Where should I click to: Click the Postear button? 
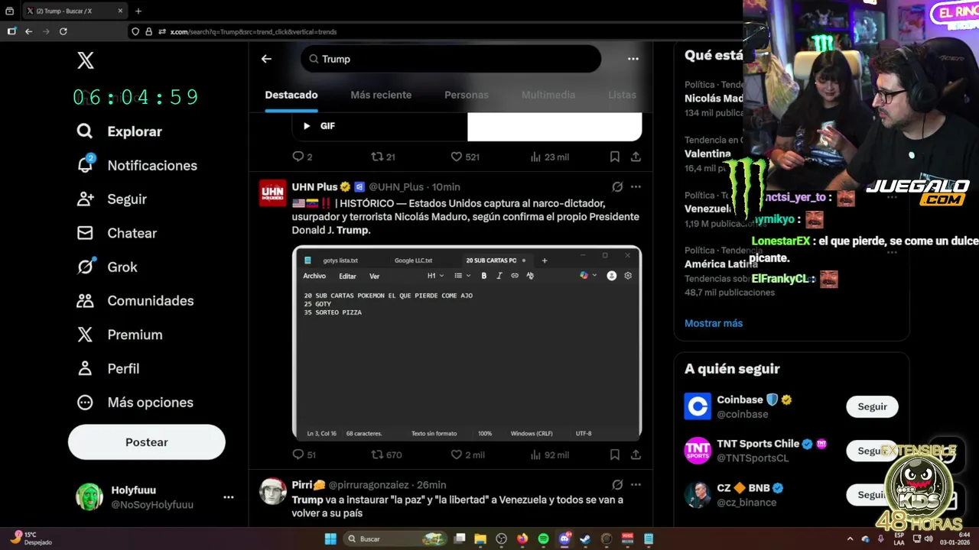[147, 442]
